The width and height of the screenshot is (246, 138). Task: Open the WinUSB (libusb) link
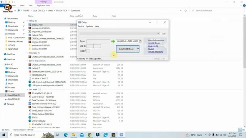tap(154, 43)
